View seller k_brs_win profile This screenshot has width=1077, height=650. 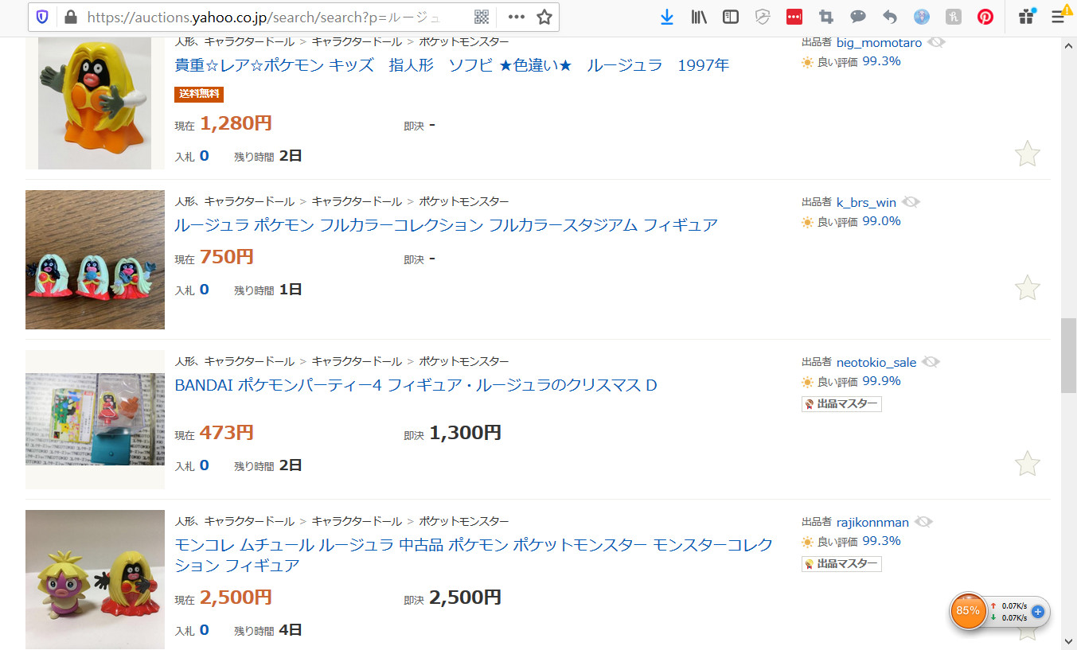tap(866, 203)
